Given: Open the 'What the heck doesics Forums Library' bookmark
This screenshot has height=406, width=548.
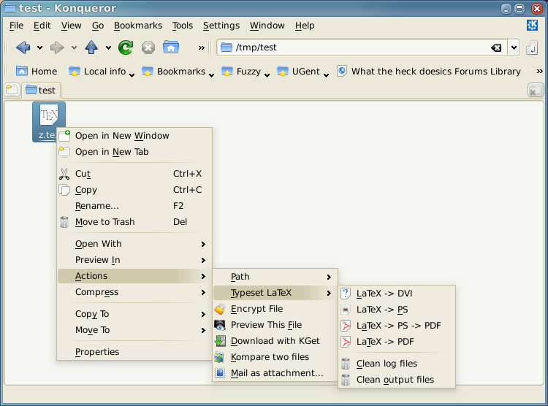Looking at the screenshot, I should [x=429, y=72].
